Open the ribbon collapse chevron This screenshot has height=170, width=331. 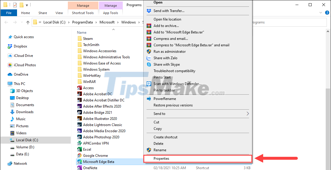point(321,12)
